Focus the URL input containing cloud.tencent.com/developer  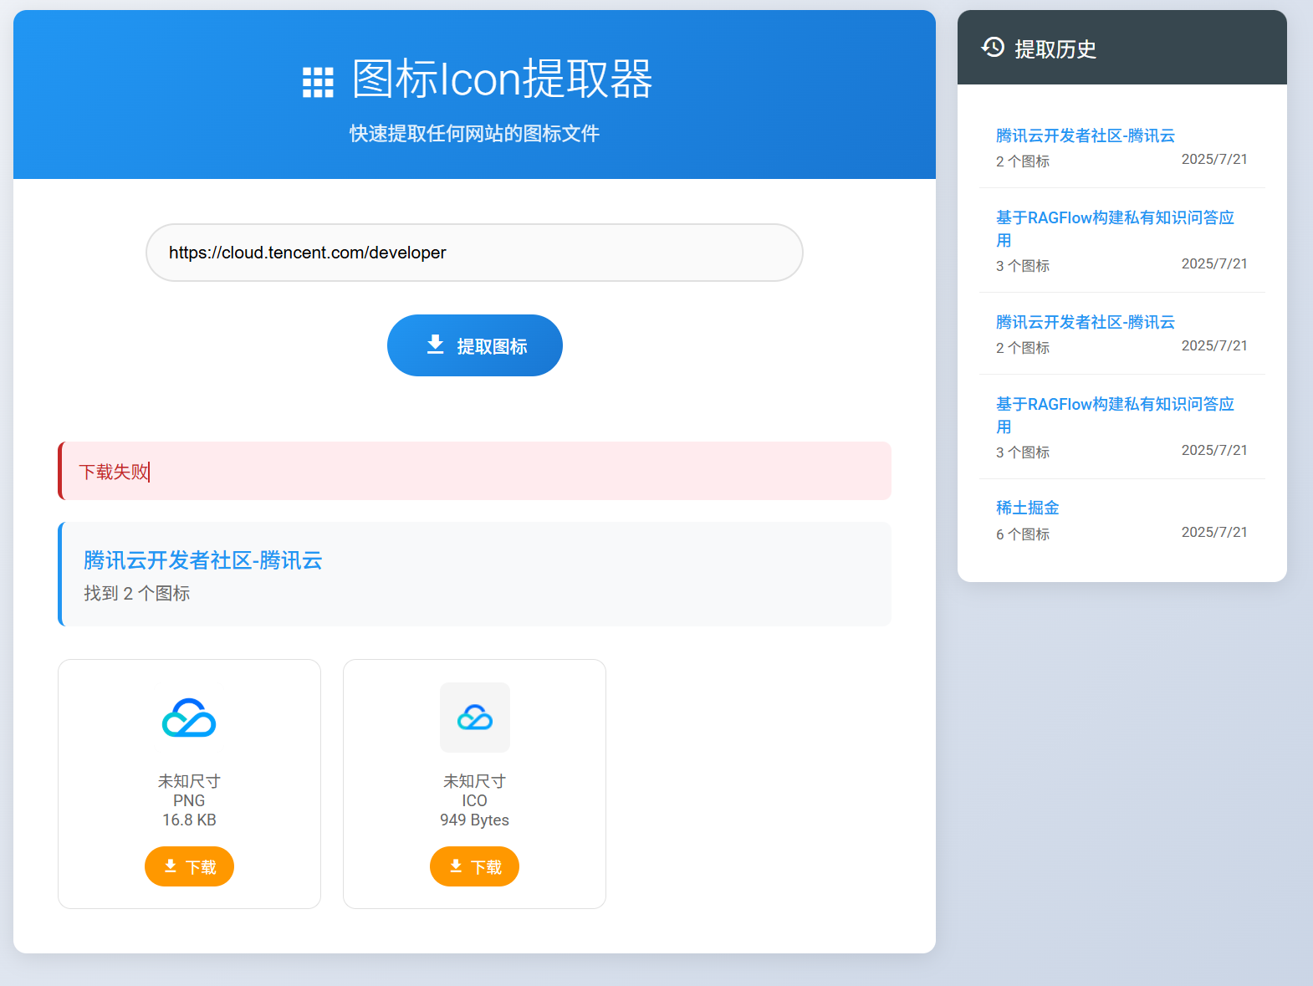click(474, 253)
